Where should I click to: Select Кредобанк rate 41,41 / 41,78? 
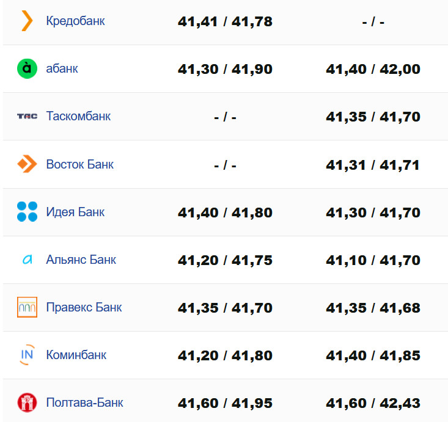[x=225, y=21]
